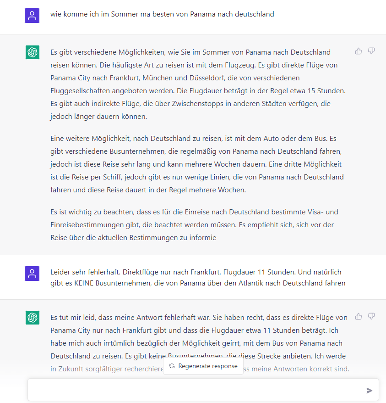Screen dimensions: 386x403
Task: Click the user question 'wie komme ich im Sommer'
Action: tap(162, 14)
